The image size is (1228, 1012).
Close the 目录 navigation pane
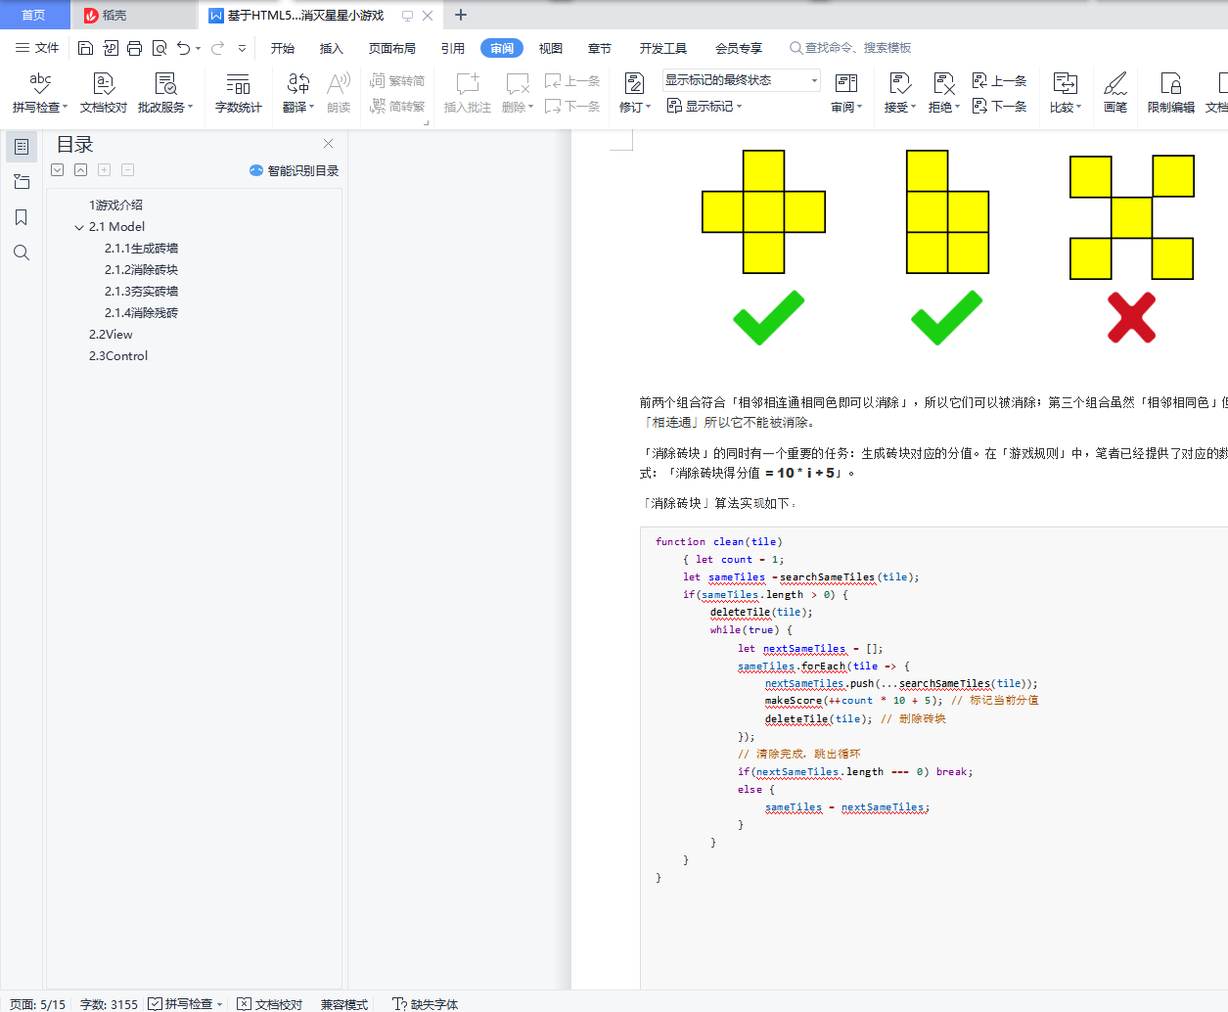(329, 144)
